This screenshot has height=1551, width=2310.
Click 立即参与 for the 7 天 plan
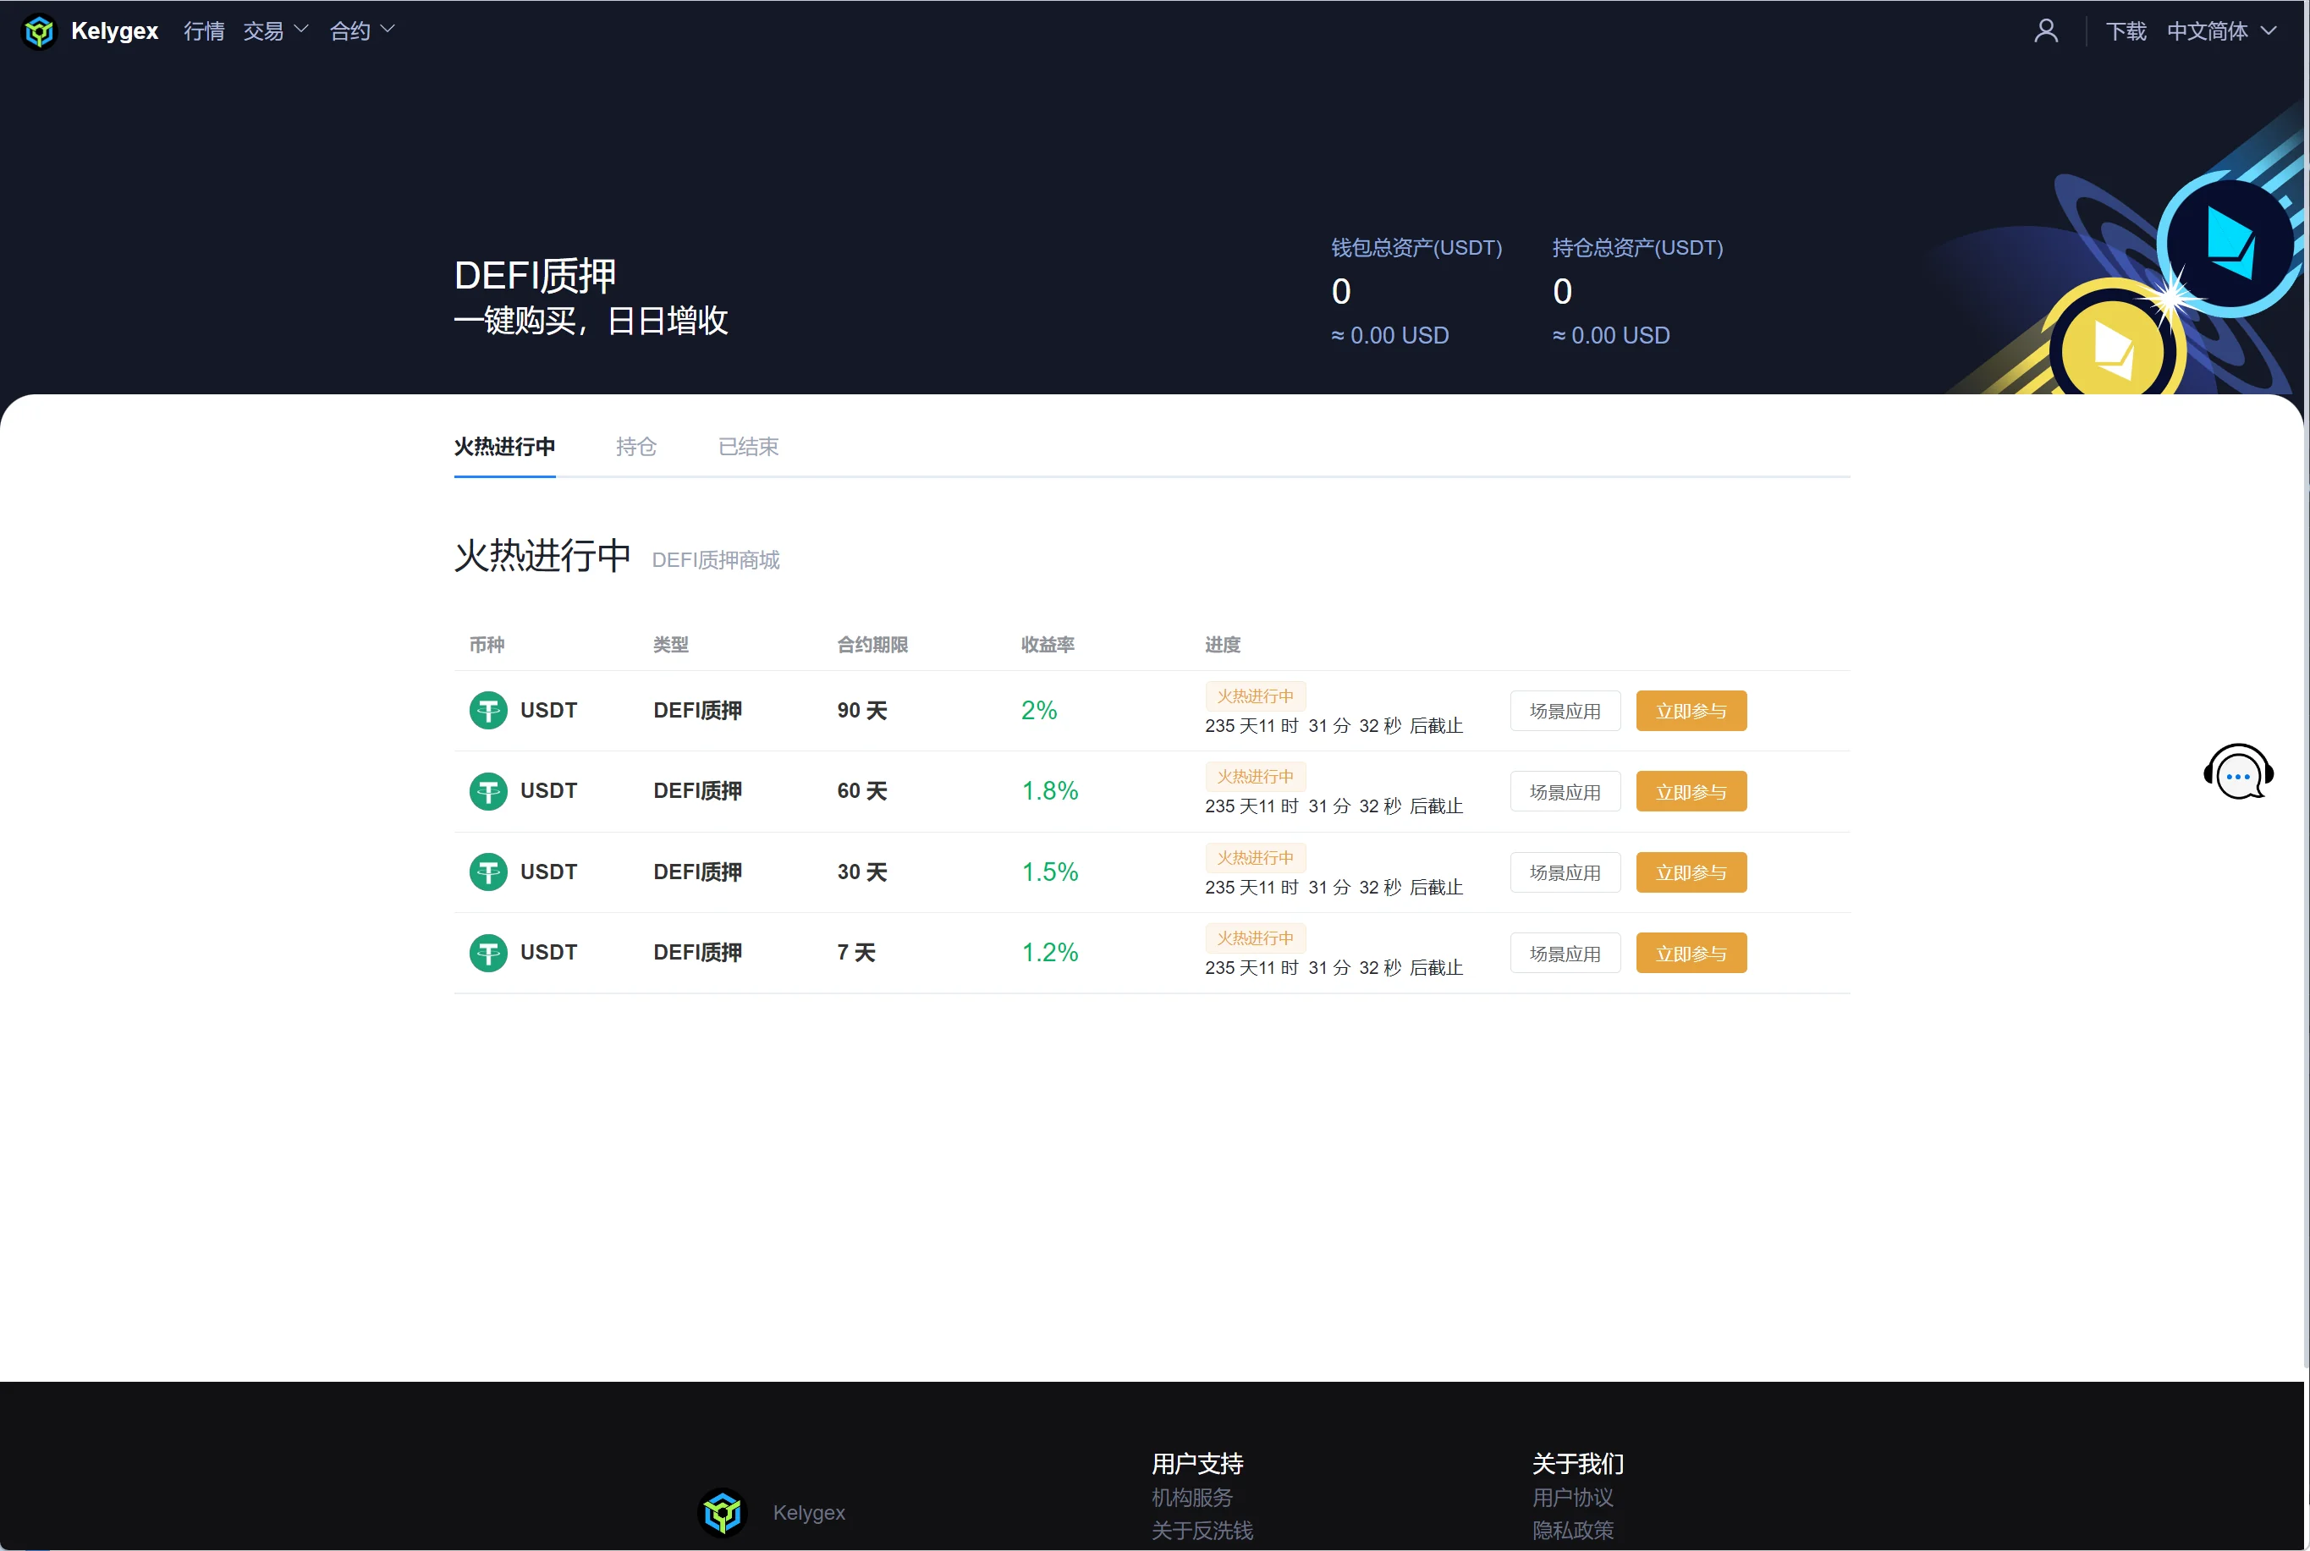point(1690,954)
